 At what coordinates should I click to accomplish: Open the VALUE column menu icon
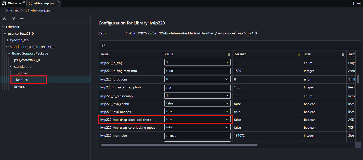(229, 55)
